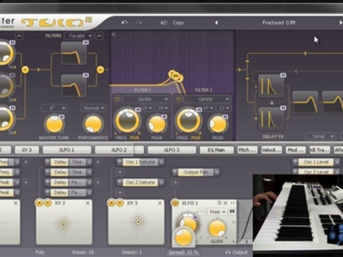
Task: Close the XY 3 panel
Action: (x=160, y=203)
